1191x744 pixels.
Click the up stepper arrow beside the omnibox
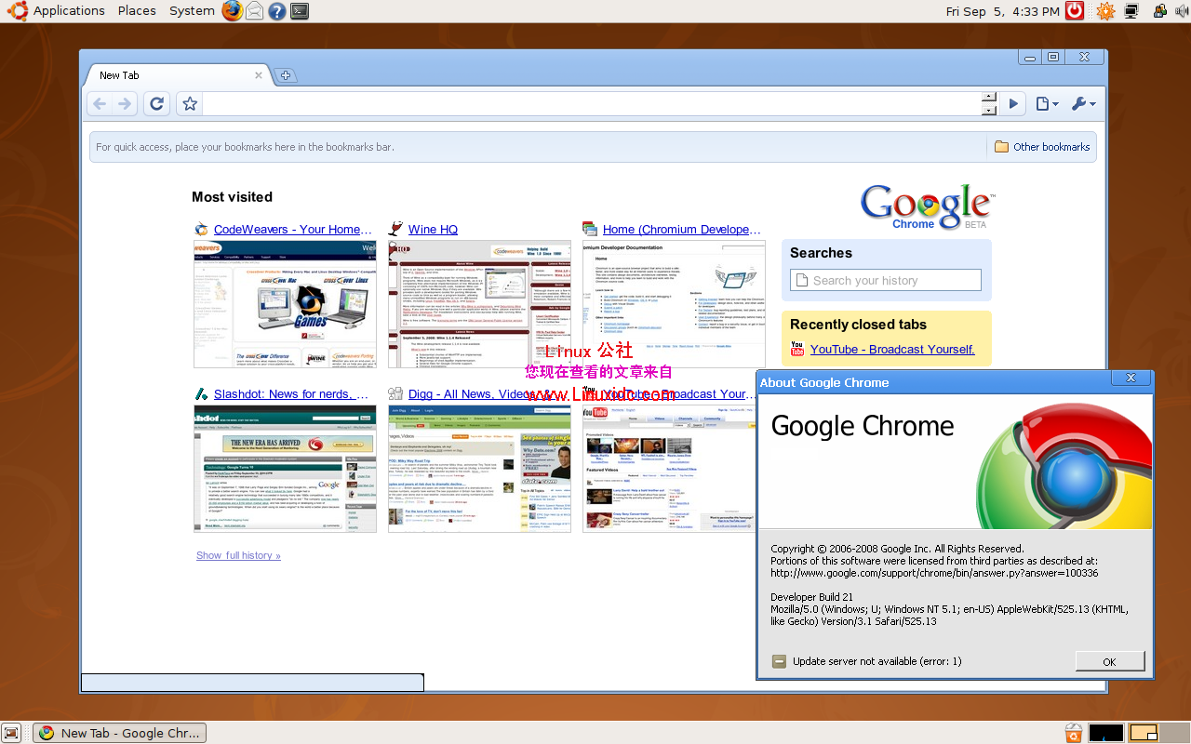coord(989,97)
